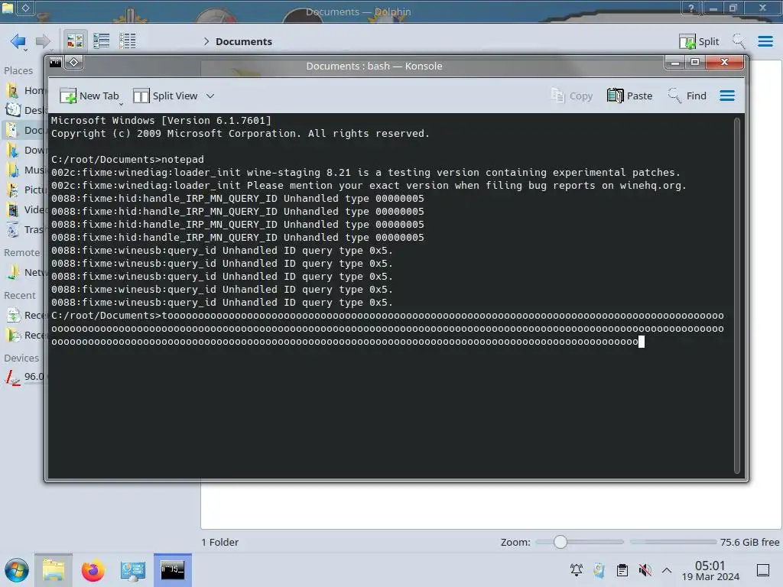Click Documents breadcrumb in Dolphin
Screen dimensions: 783x587
click(244, 41)
